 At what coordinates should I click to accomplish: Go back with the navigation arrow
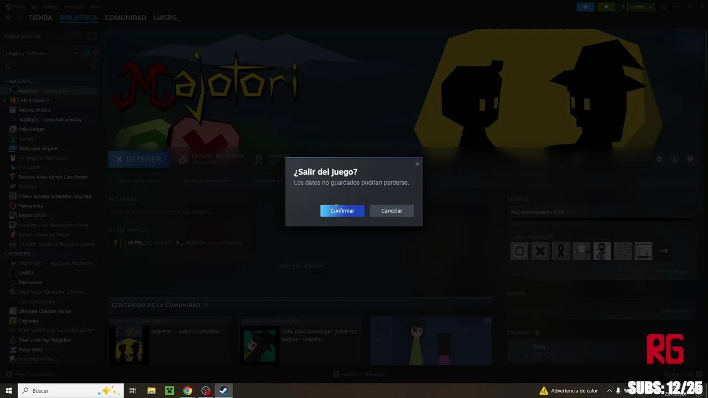(8, 18)
